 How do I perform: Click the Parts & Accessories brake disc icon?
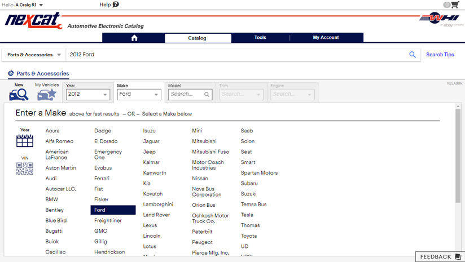[x=11, y=73]
